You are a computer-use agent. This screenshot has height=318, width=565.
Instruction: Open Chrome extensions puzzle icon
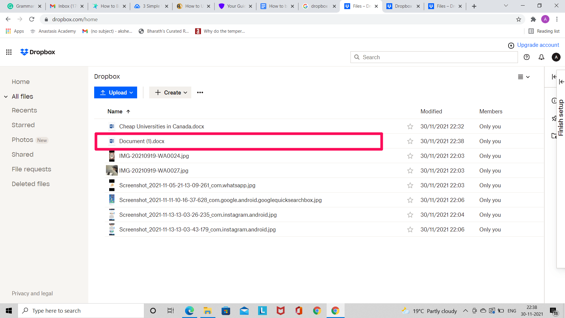tap(533, 19)
